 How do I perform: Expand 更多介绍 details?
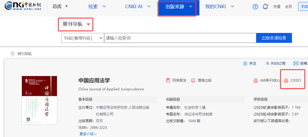(x=88, y=134)
